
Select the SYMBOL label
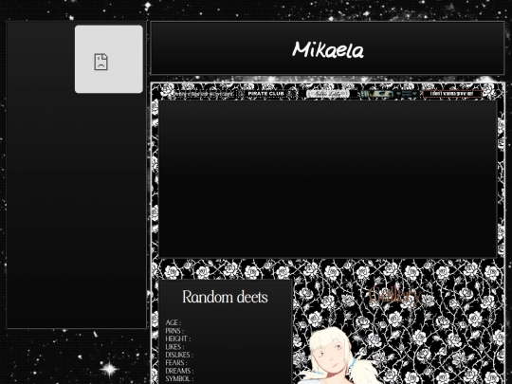coord(179,378)
